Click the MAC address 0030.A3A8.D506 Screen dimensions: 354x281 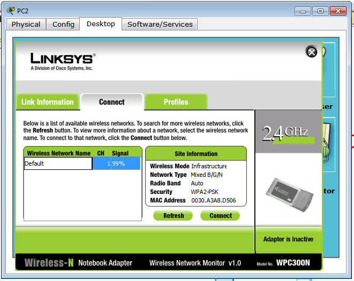tap(213, 200)
